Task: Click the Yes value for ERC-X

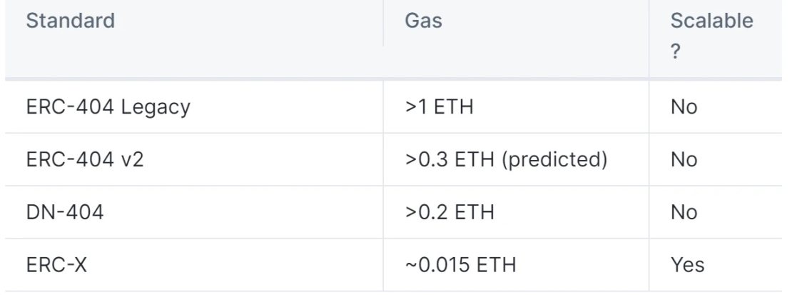Action: pos(687,265)
